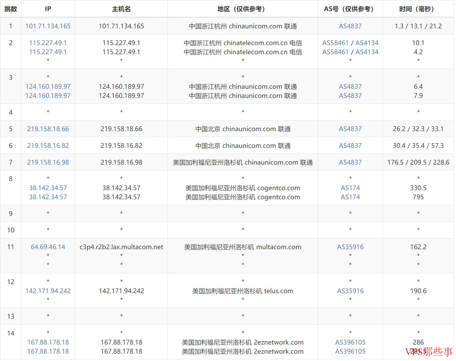
Task: Select 219.158.16.82 in the 主机名 column
Action: [121, 146]
